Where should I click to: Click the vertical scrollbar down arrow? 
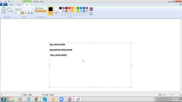pyautogui.click(x=181, y=90)
